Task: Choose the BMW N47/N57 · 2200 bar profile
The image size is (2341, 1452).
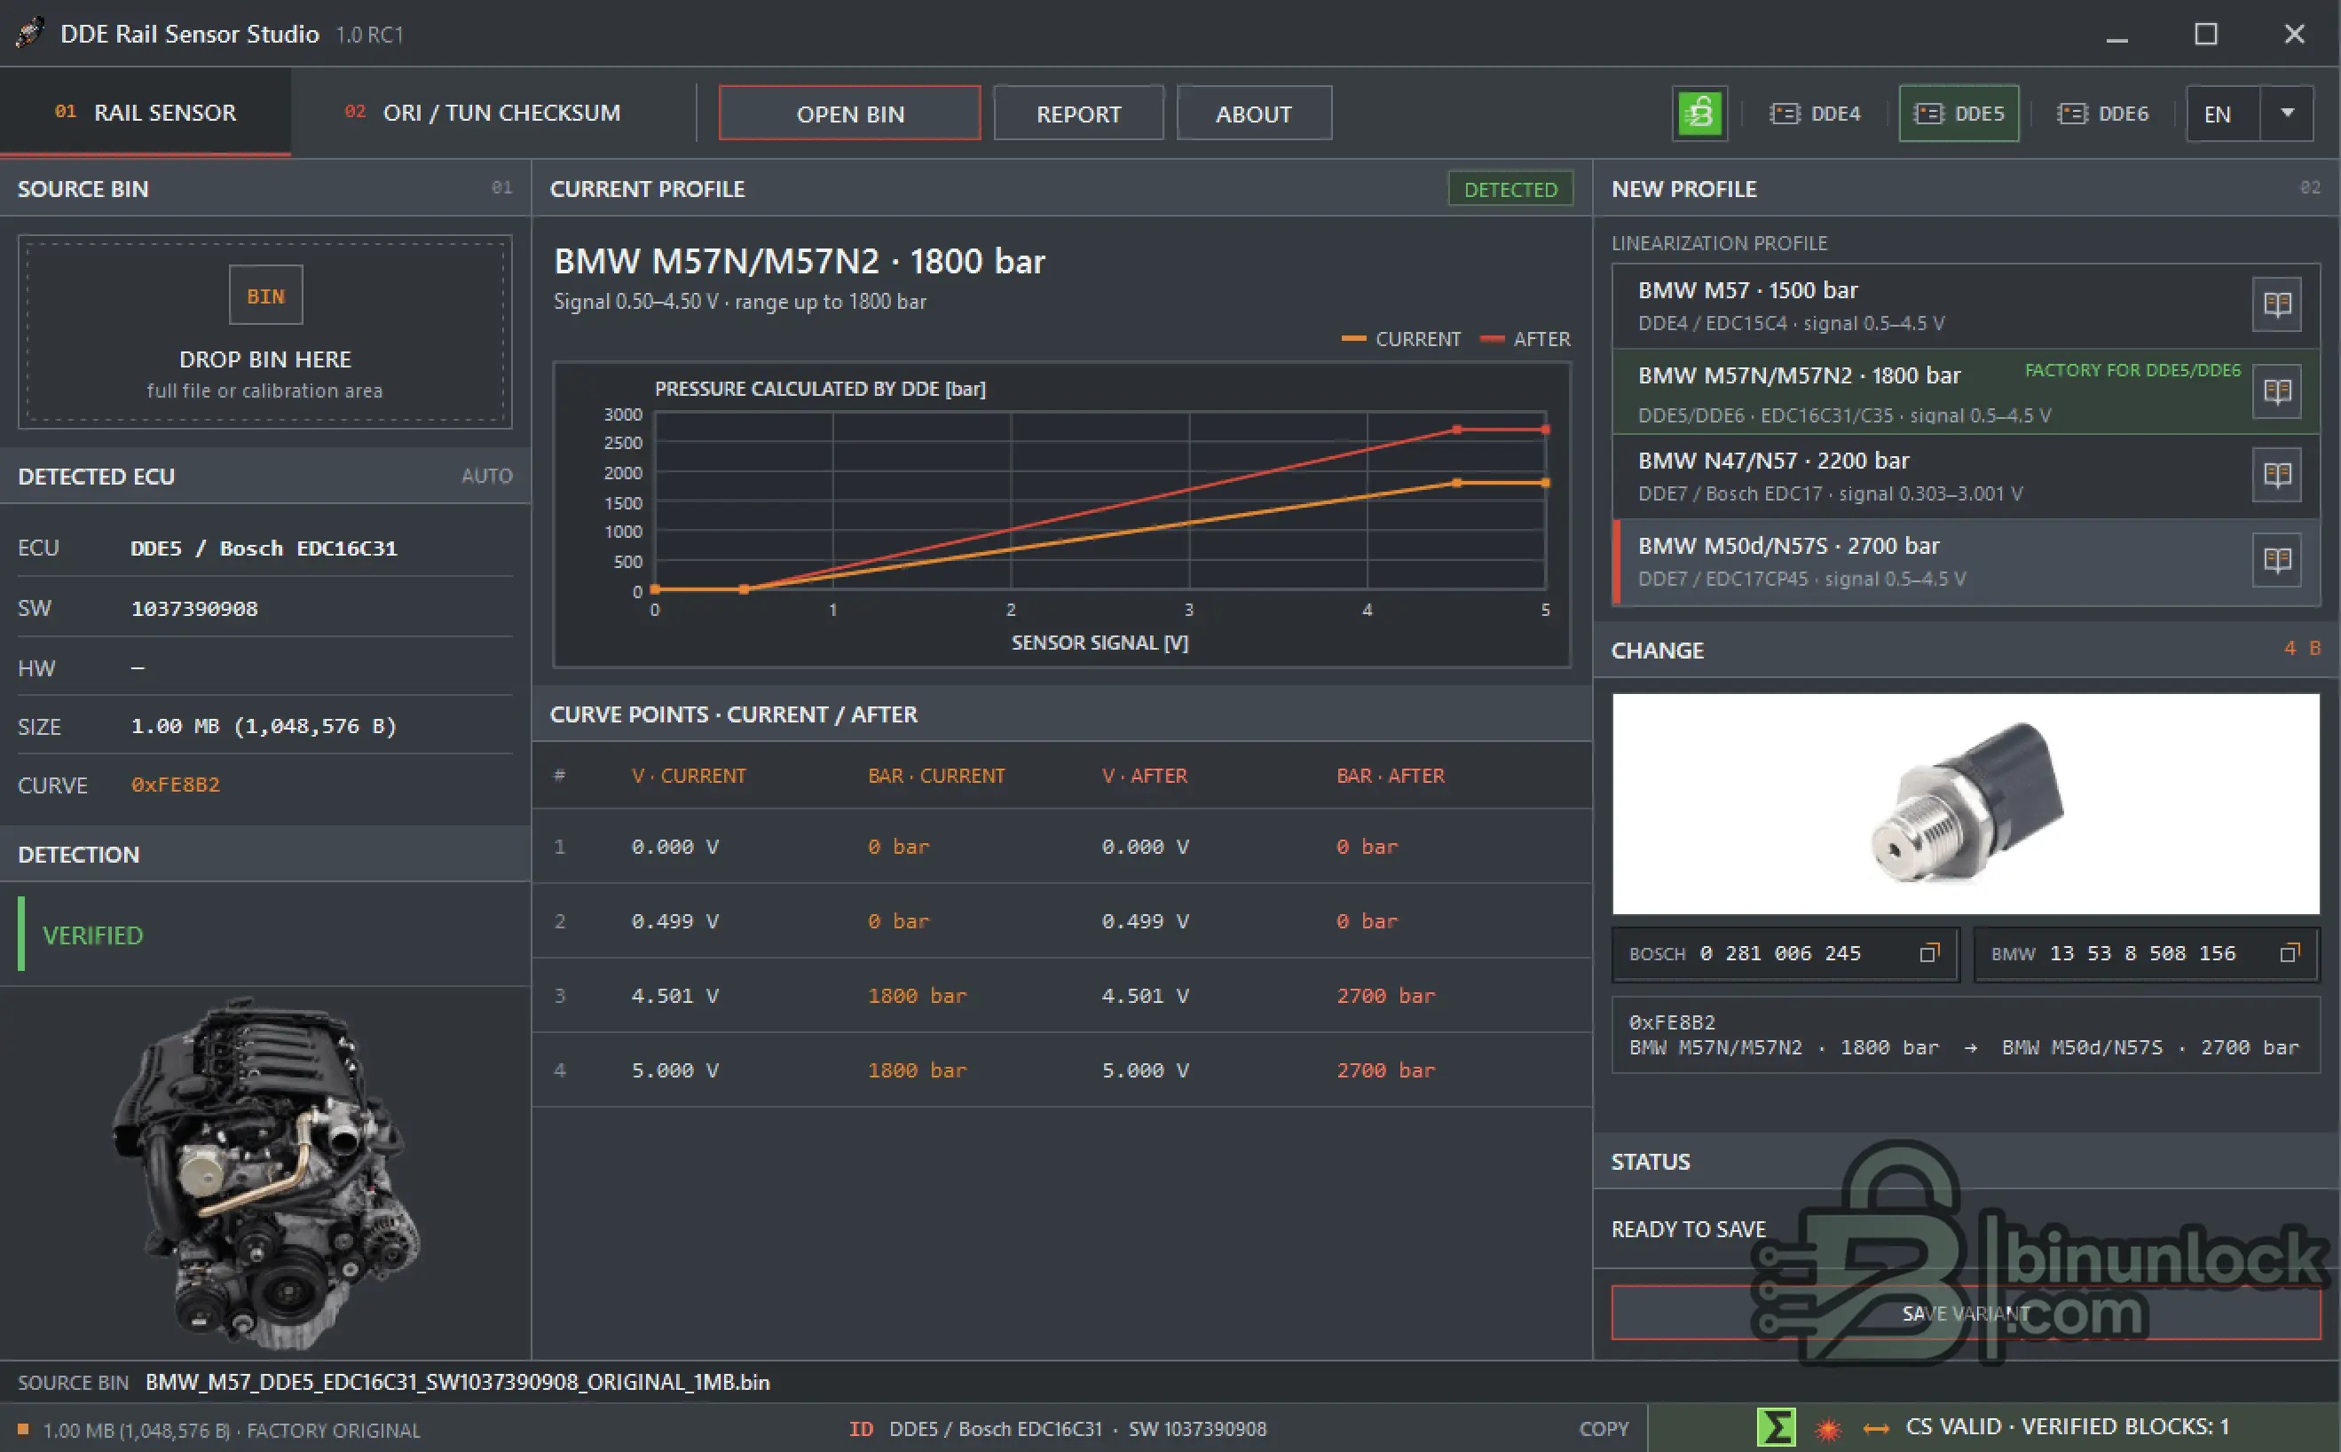Action: pyautogui.click(x=1930, y=477)
